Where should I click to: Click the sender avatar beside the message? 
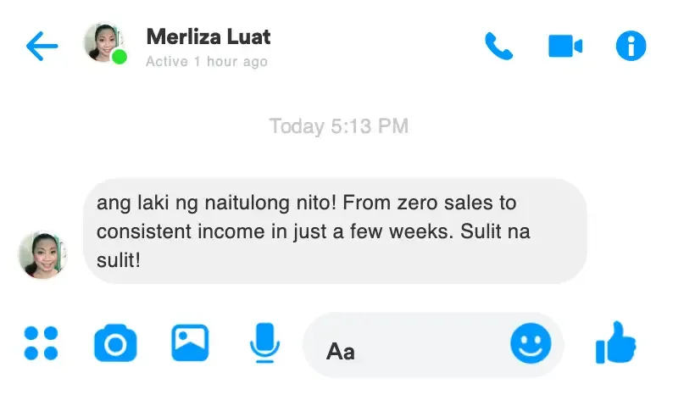pos(42,254)
